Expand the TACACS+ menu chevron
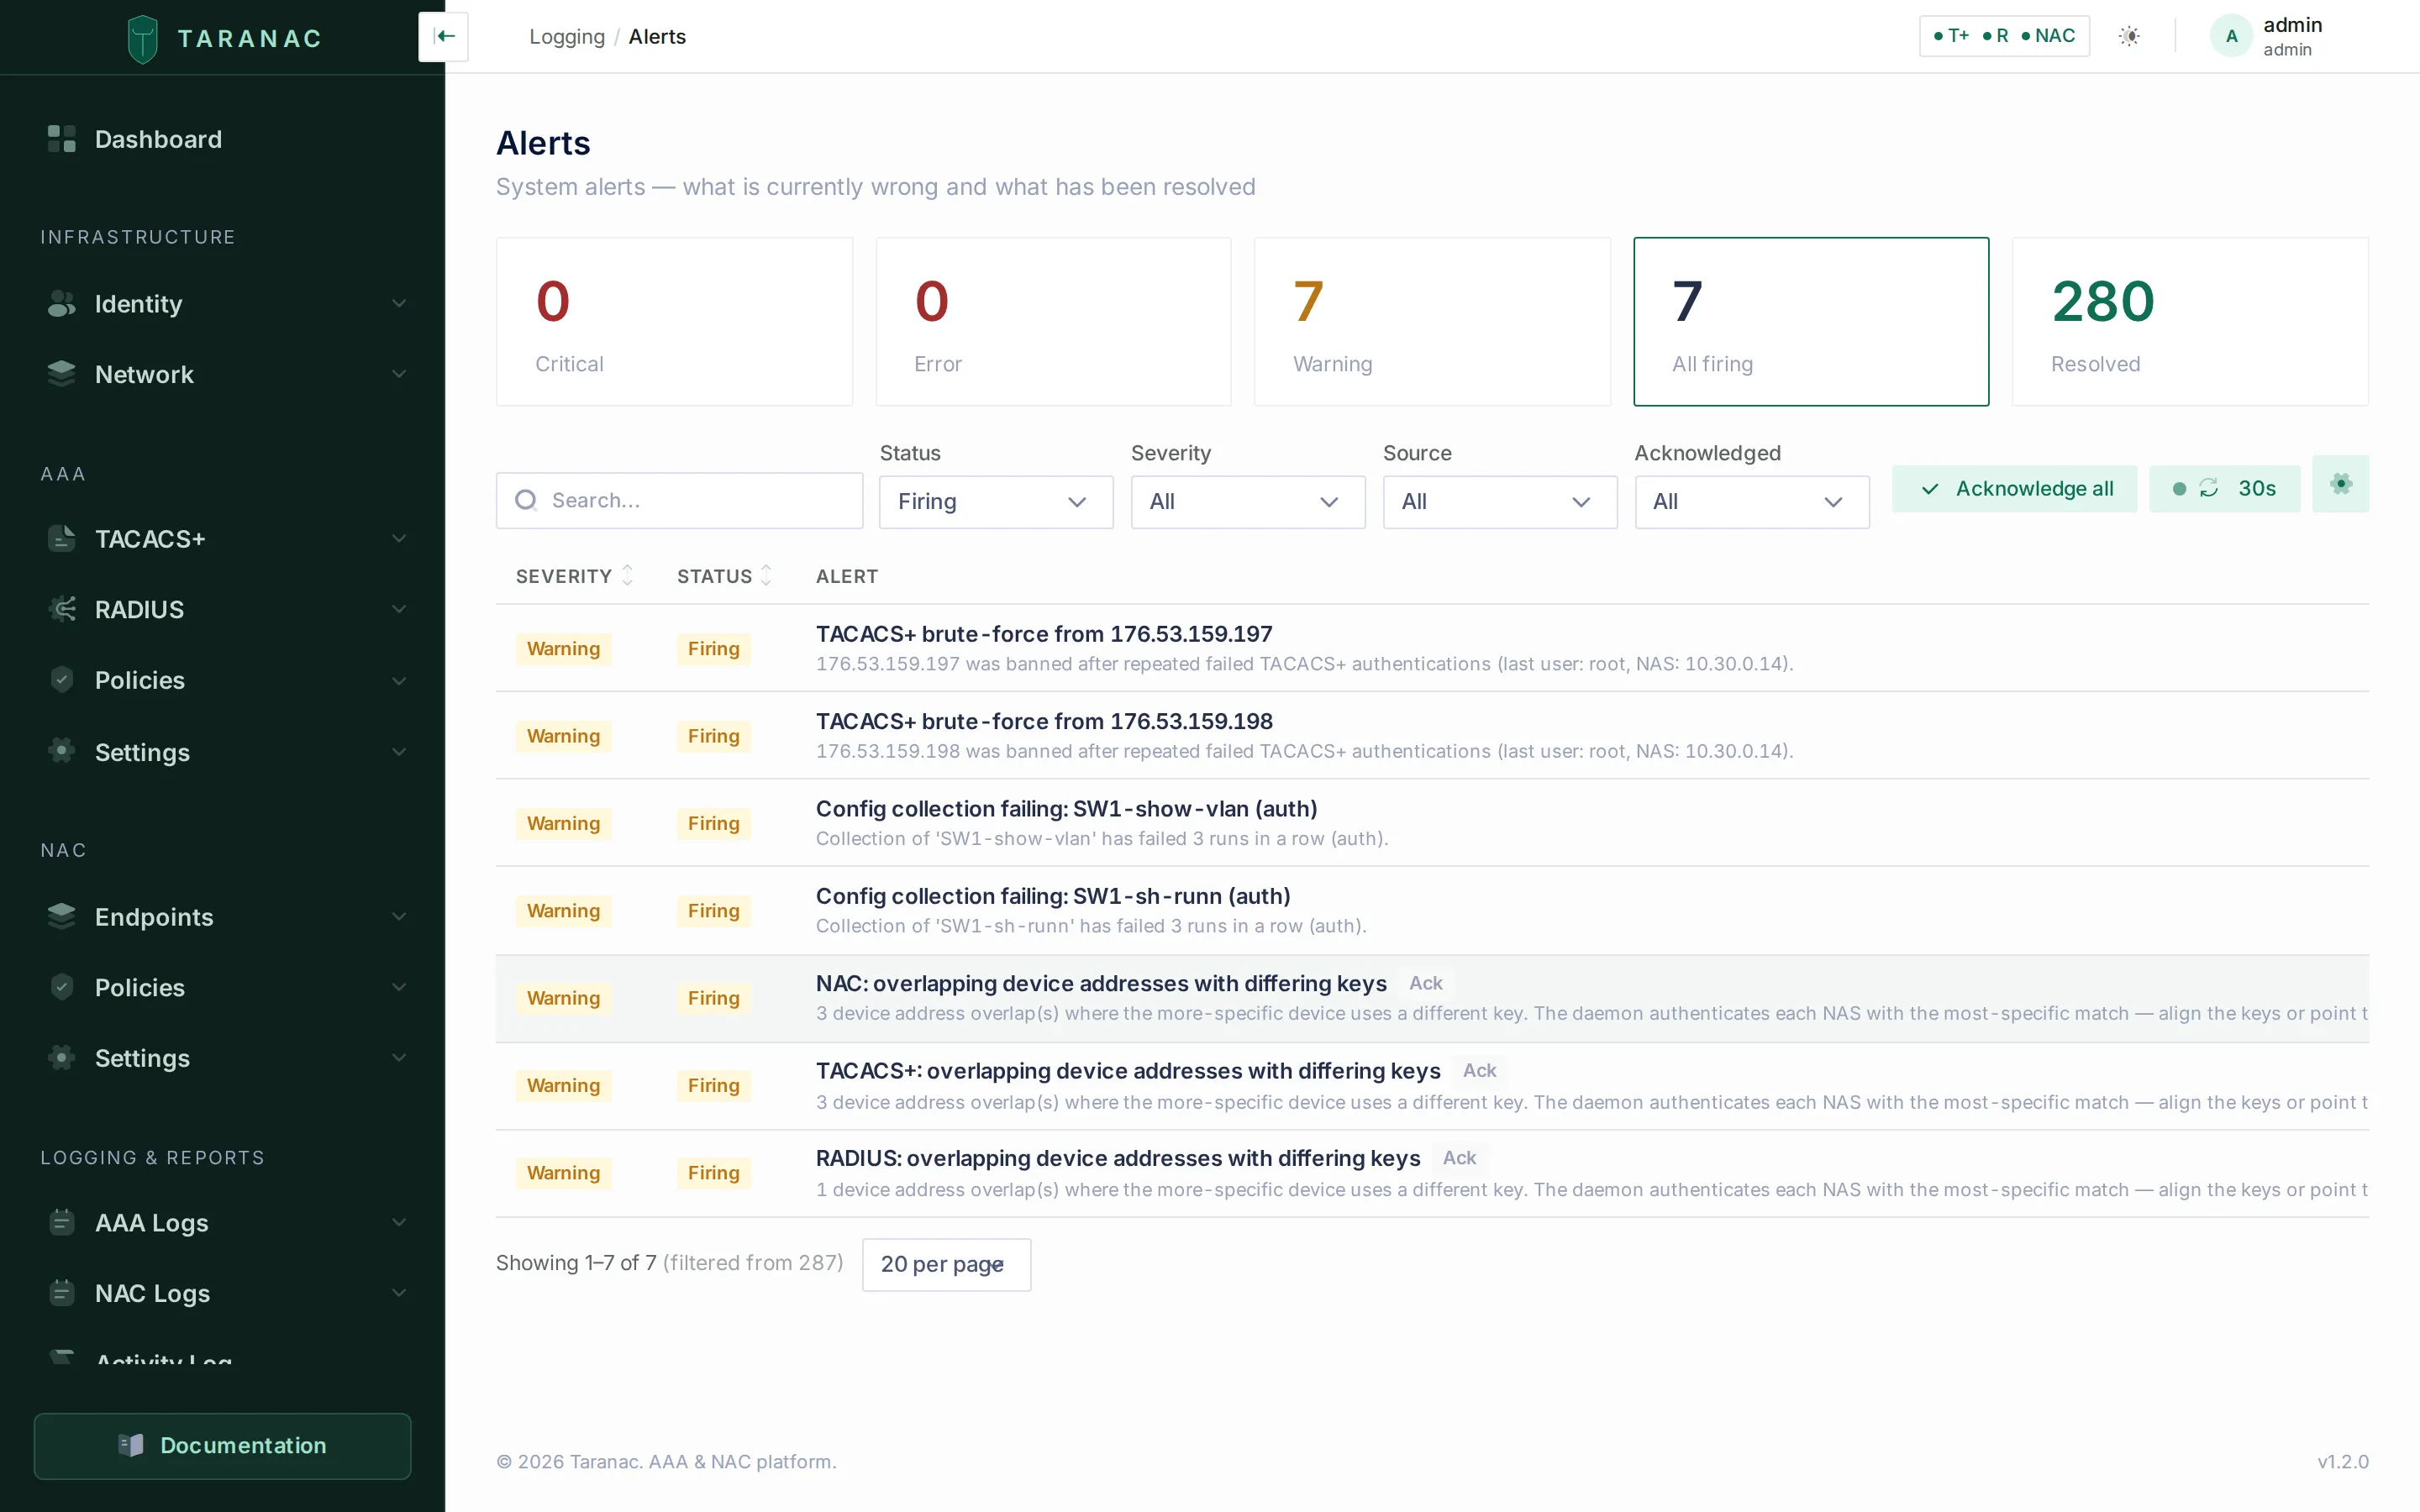The height and width of the screenshot is (1512, 2420). click(399, 539)
